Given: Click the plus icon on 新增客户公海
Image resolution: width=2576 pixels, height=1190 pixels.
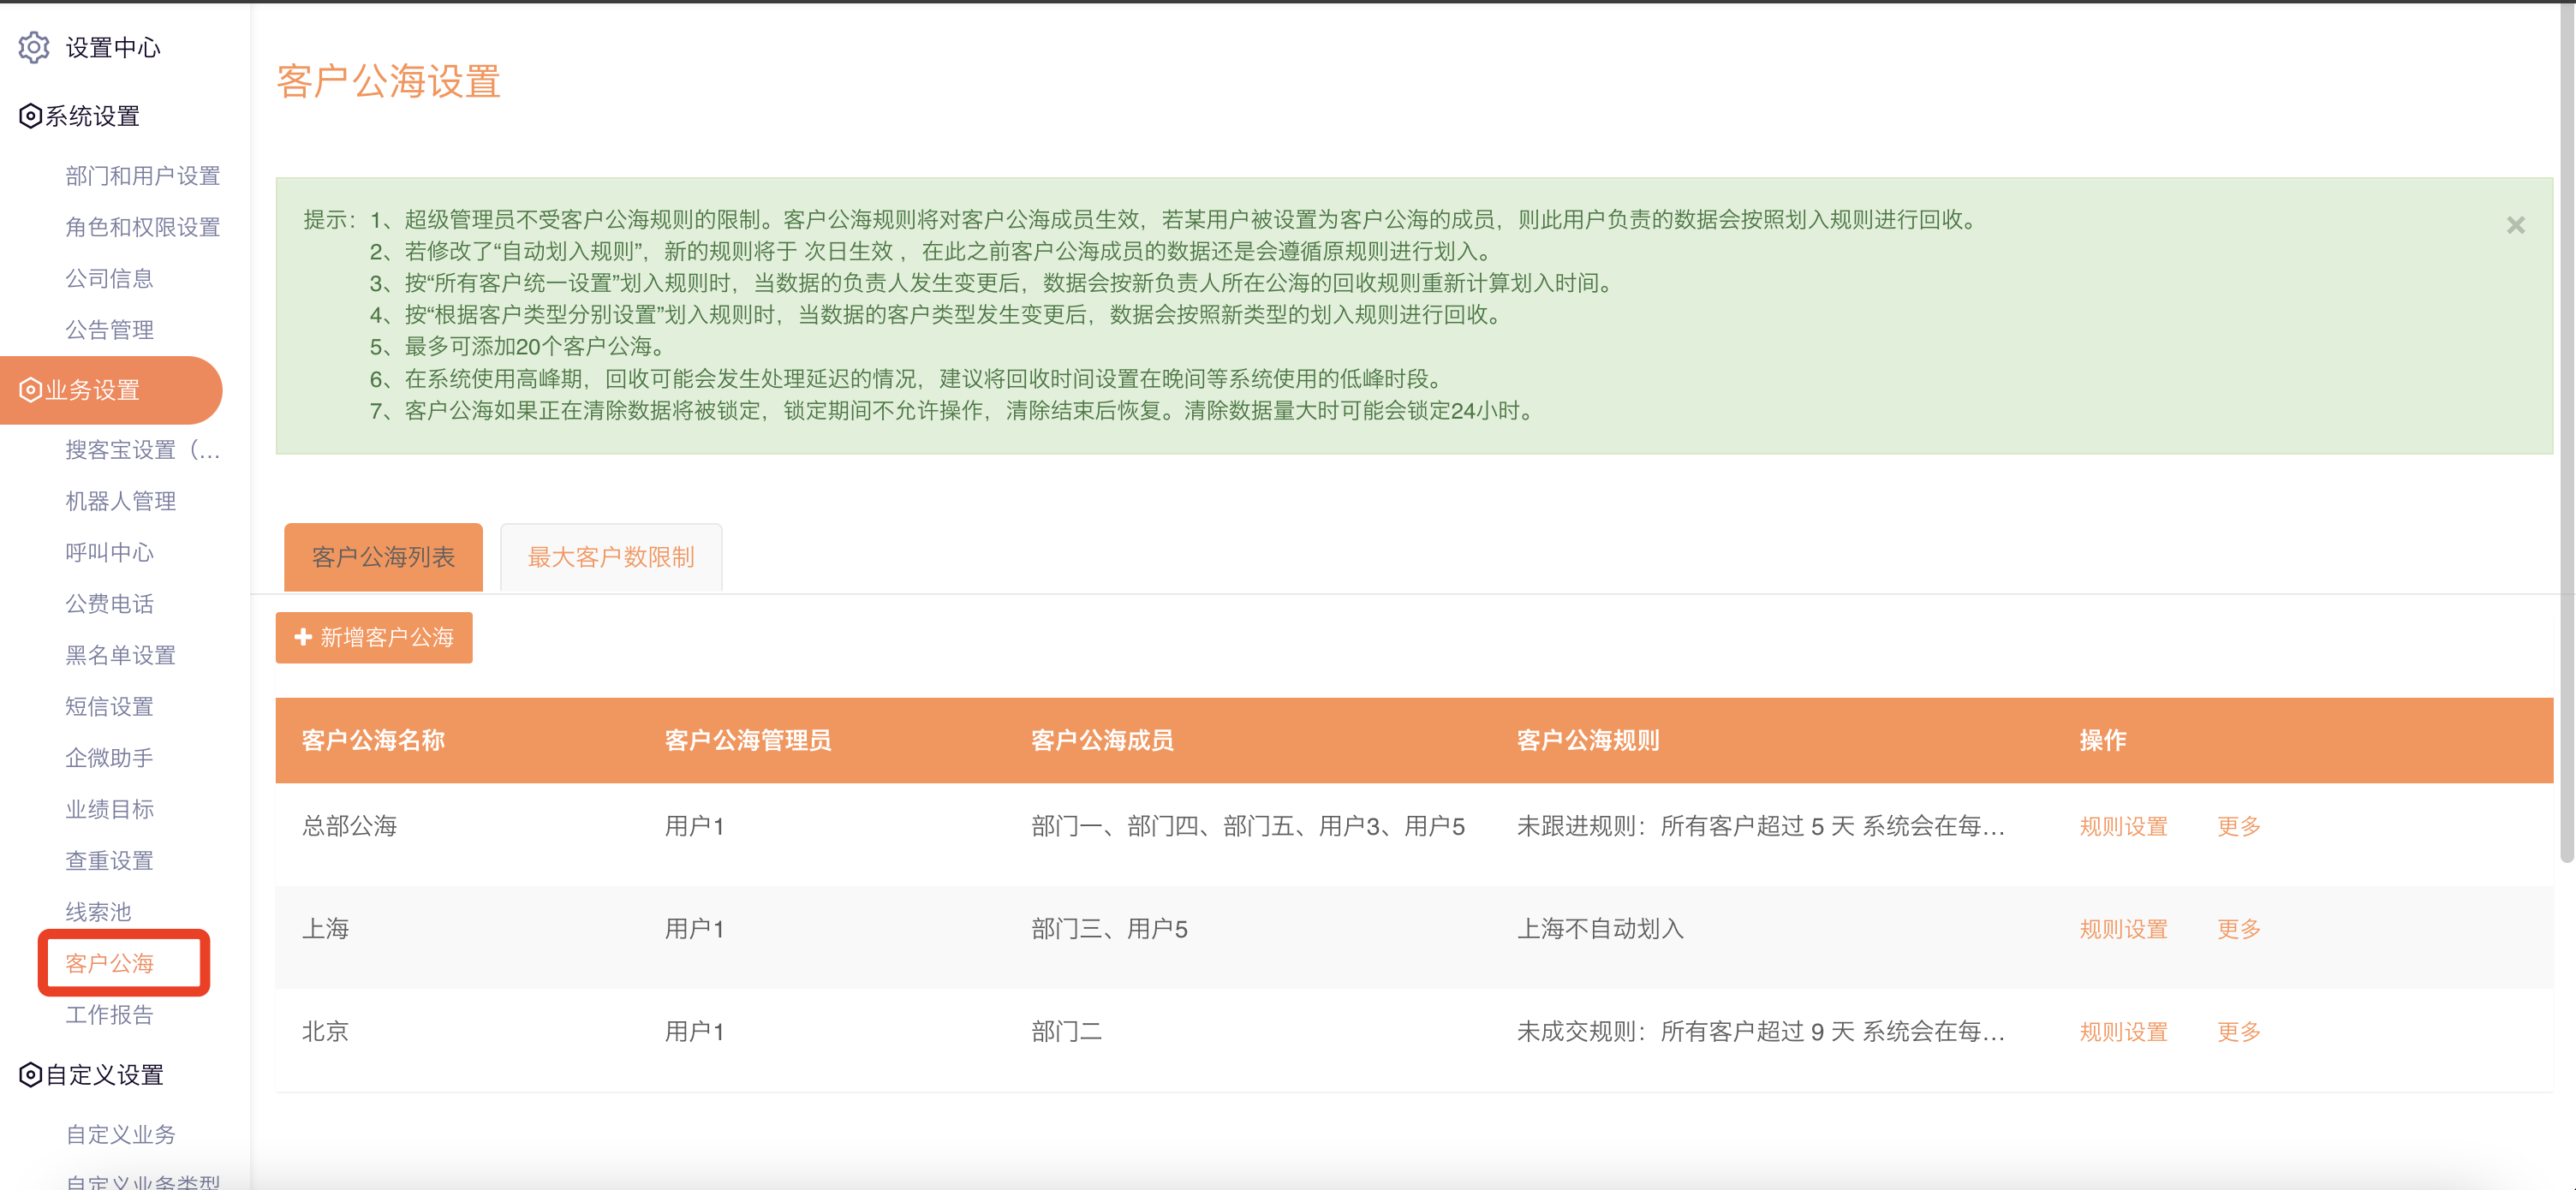Looking at the screenshot, I should [303, 637].
